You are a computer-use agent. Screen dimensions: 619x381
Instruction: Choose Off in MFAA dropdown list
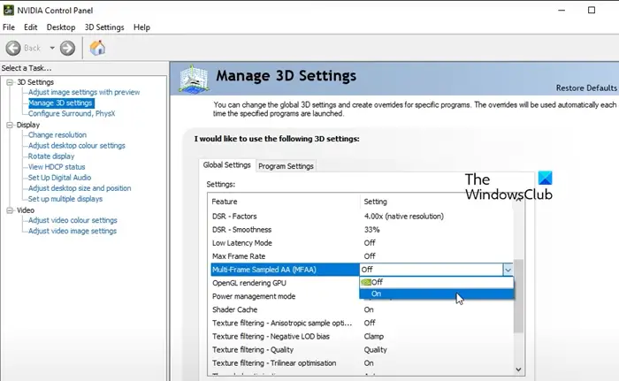coord(437,282)
